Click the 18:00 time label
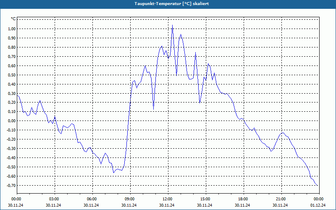 (x=244, y=199)
